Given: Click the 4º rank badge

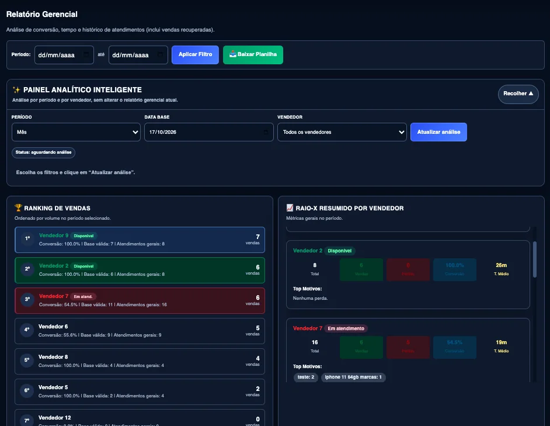Looking at the screenshot, I should pyautogui.click(x=27, y=330).
